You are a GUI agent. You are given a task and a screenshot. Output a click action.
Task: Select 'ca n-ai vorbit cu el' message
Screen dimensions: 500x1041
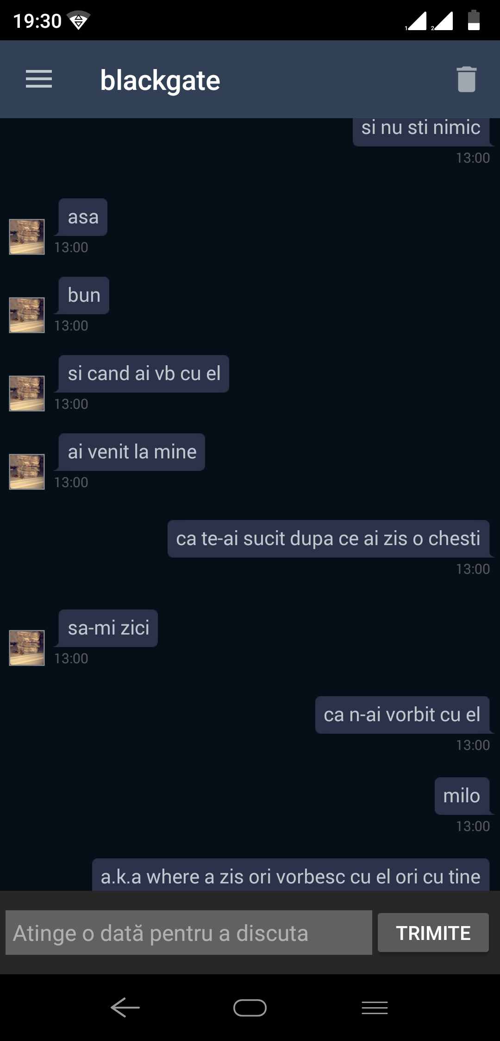coord(402,715)
